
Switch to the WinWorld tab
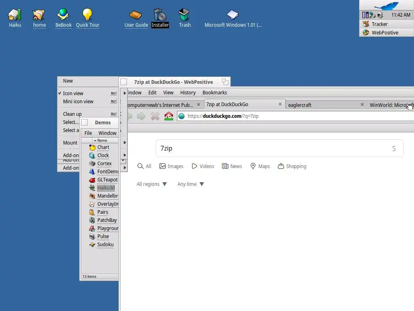pyautogui.click(x=391, y=105)
